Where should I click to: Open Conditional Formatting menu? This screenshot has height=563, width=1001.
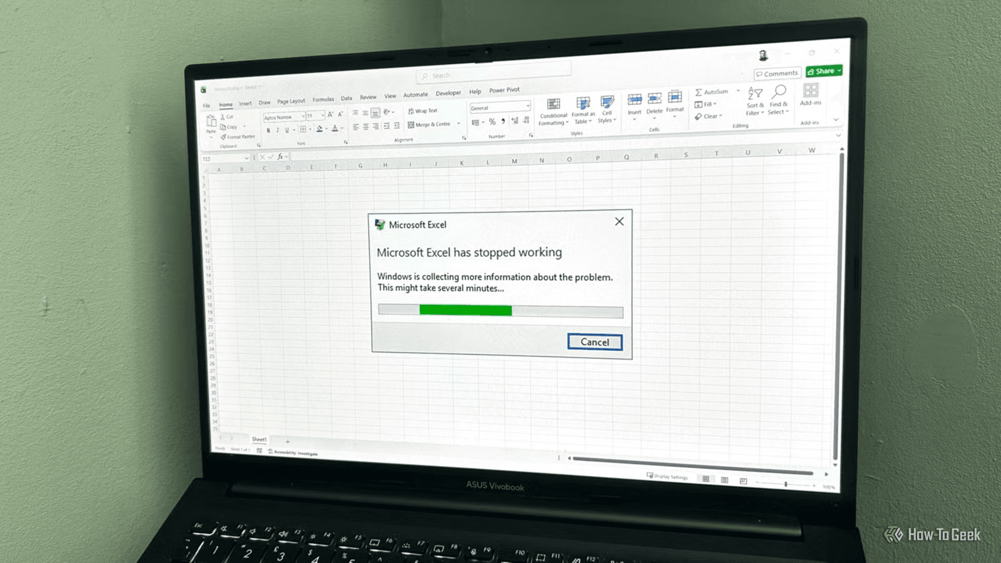553,111
